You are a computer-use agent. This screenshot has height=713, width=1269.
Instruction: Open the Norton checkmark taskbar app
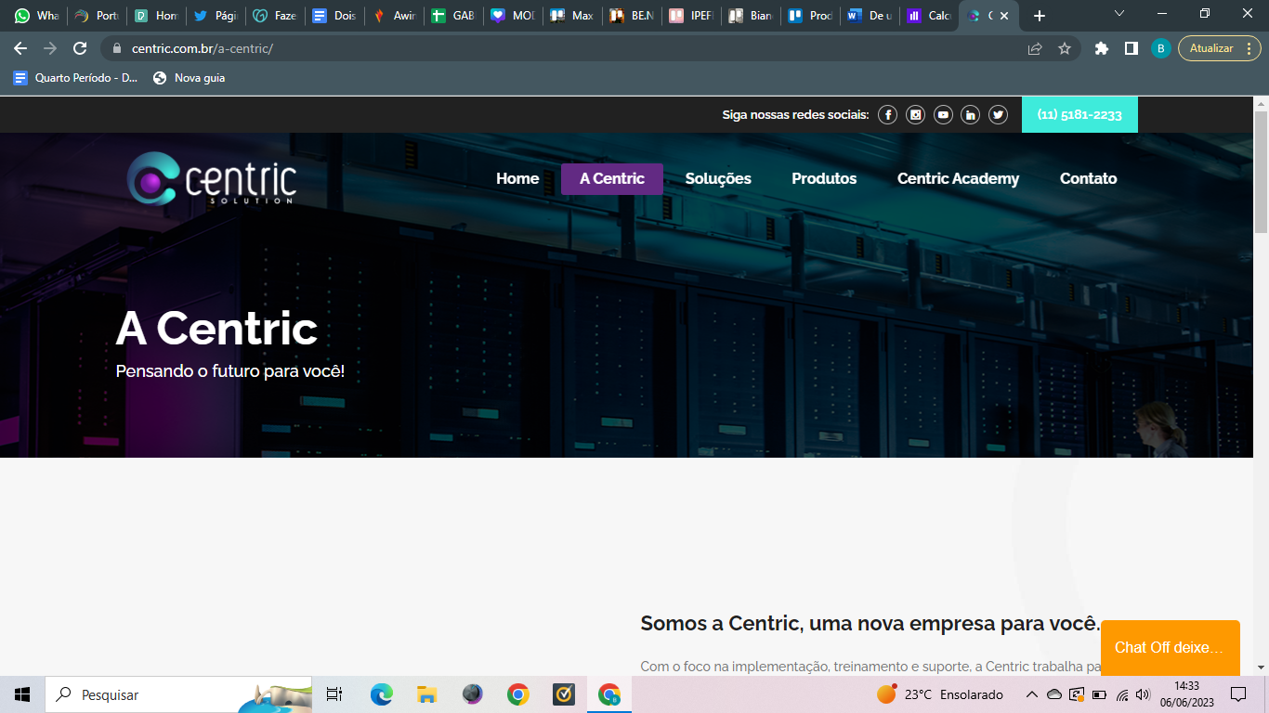564,694
